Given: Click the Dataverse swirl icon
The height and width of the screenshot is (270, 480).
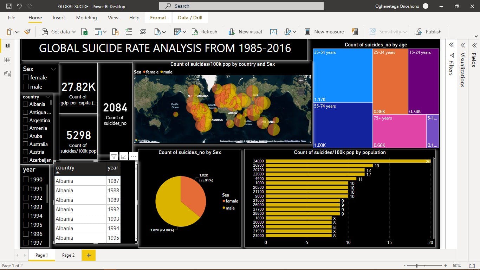Looking at the screenshot, I should pos(143,32).
